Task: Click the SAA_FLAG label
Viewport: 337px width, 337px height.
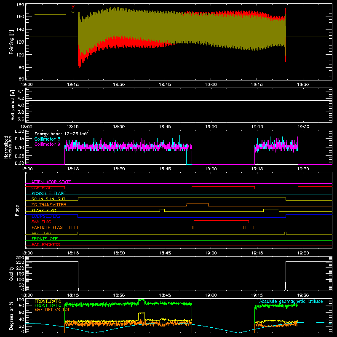Action: [x=41, y=222]
